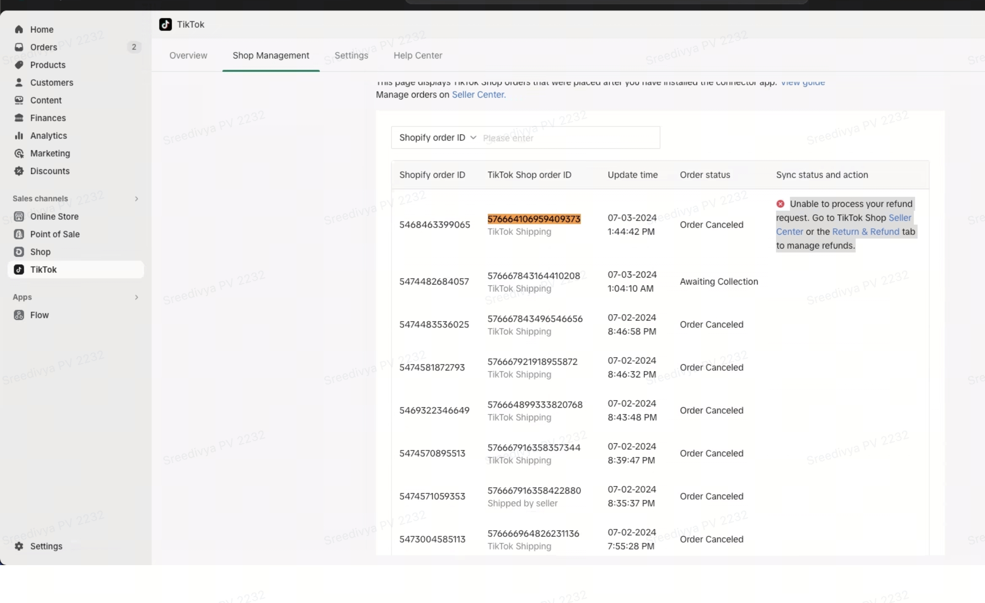
Task: Switch to the Overview tab
Action: pos(188,56)
